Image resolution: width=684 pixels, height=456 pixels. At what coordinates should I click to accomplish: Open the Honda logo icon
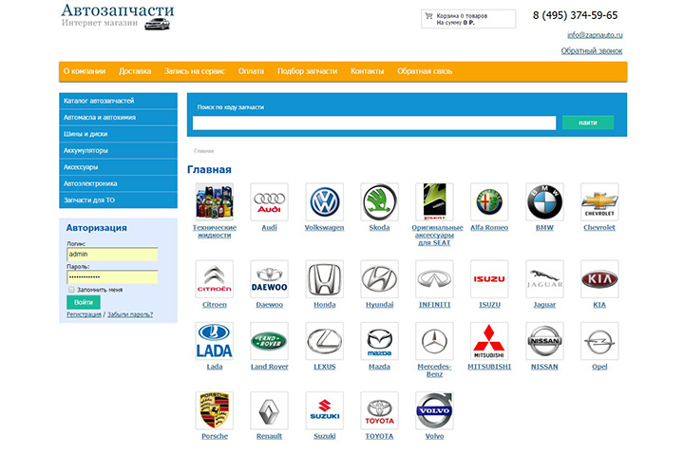coord(325,279)
